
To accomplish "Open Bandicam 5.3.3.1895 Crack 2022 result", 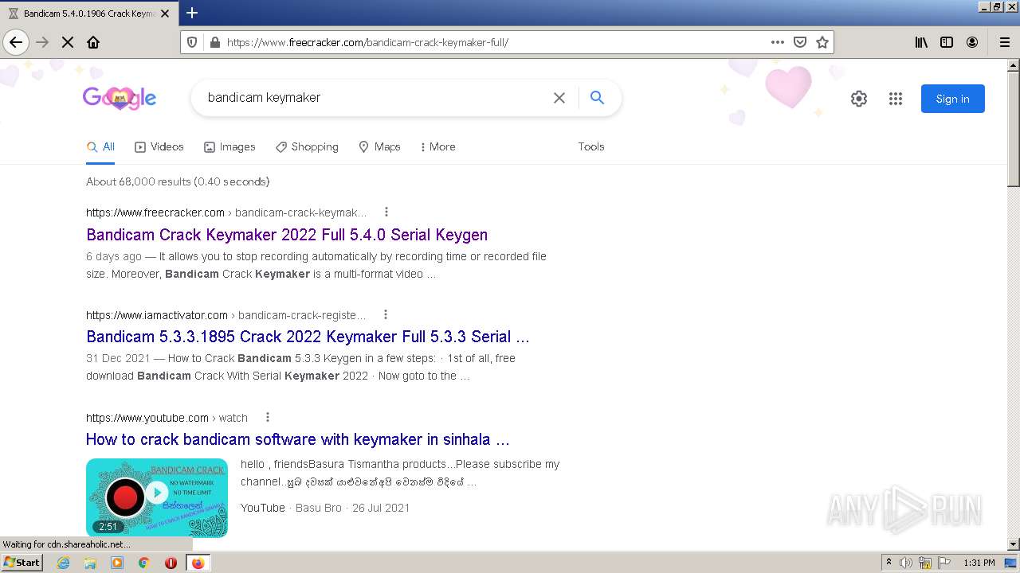I will coord(308,337).
